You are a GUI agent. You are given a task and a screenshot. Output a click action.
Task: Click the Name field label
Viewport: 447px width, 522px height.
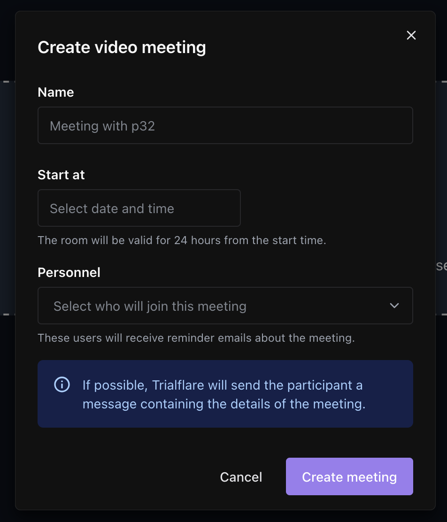click(x=56, y=92)
